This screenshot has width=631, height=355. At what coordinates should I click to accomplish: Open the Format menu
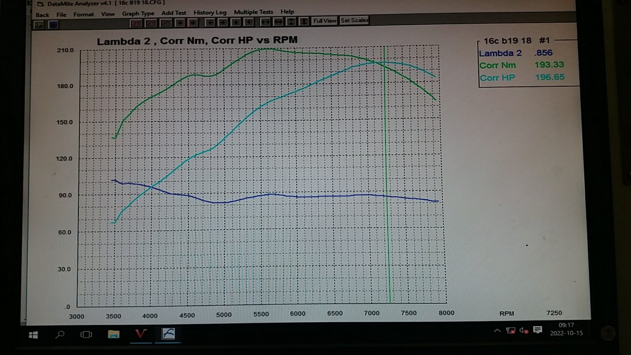point(83,14)
